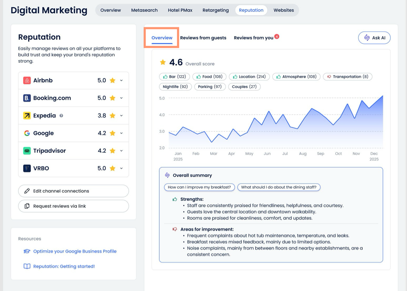
Task: Open Optimize your Google Business Profile link
Action: click(75, 251)
